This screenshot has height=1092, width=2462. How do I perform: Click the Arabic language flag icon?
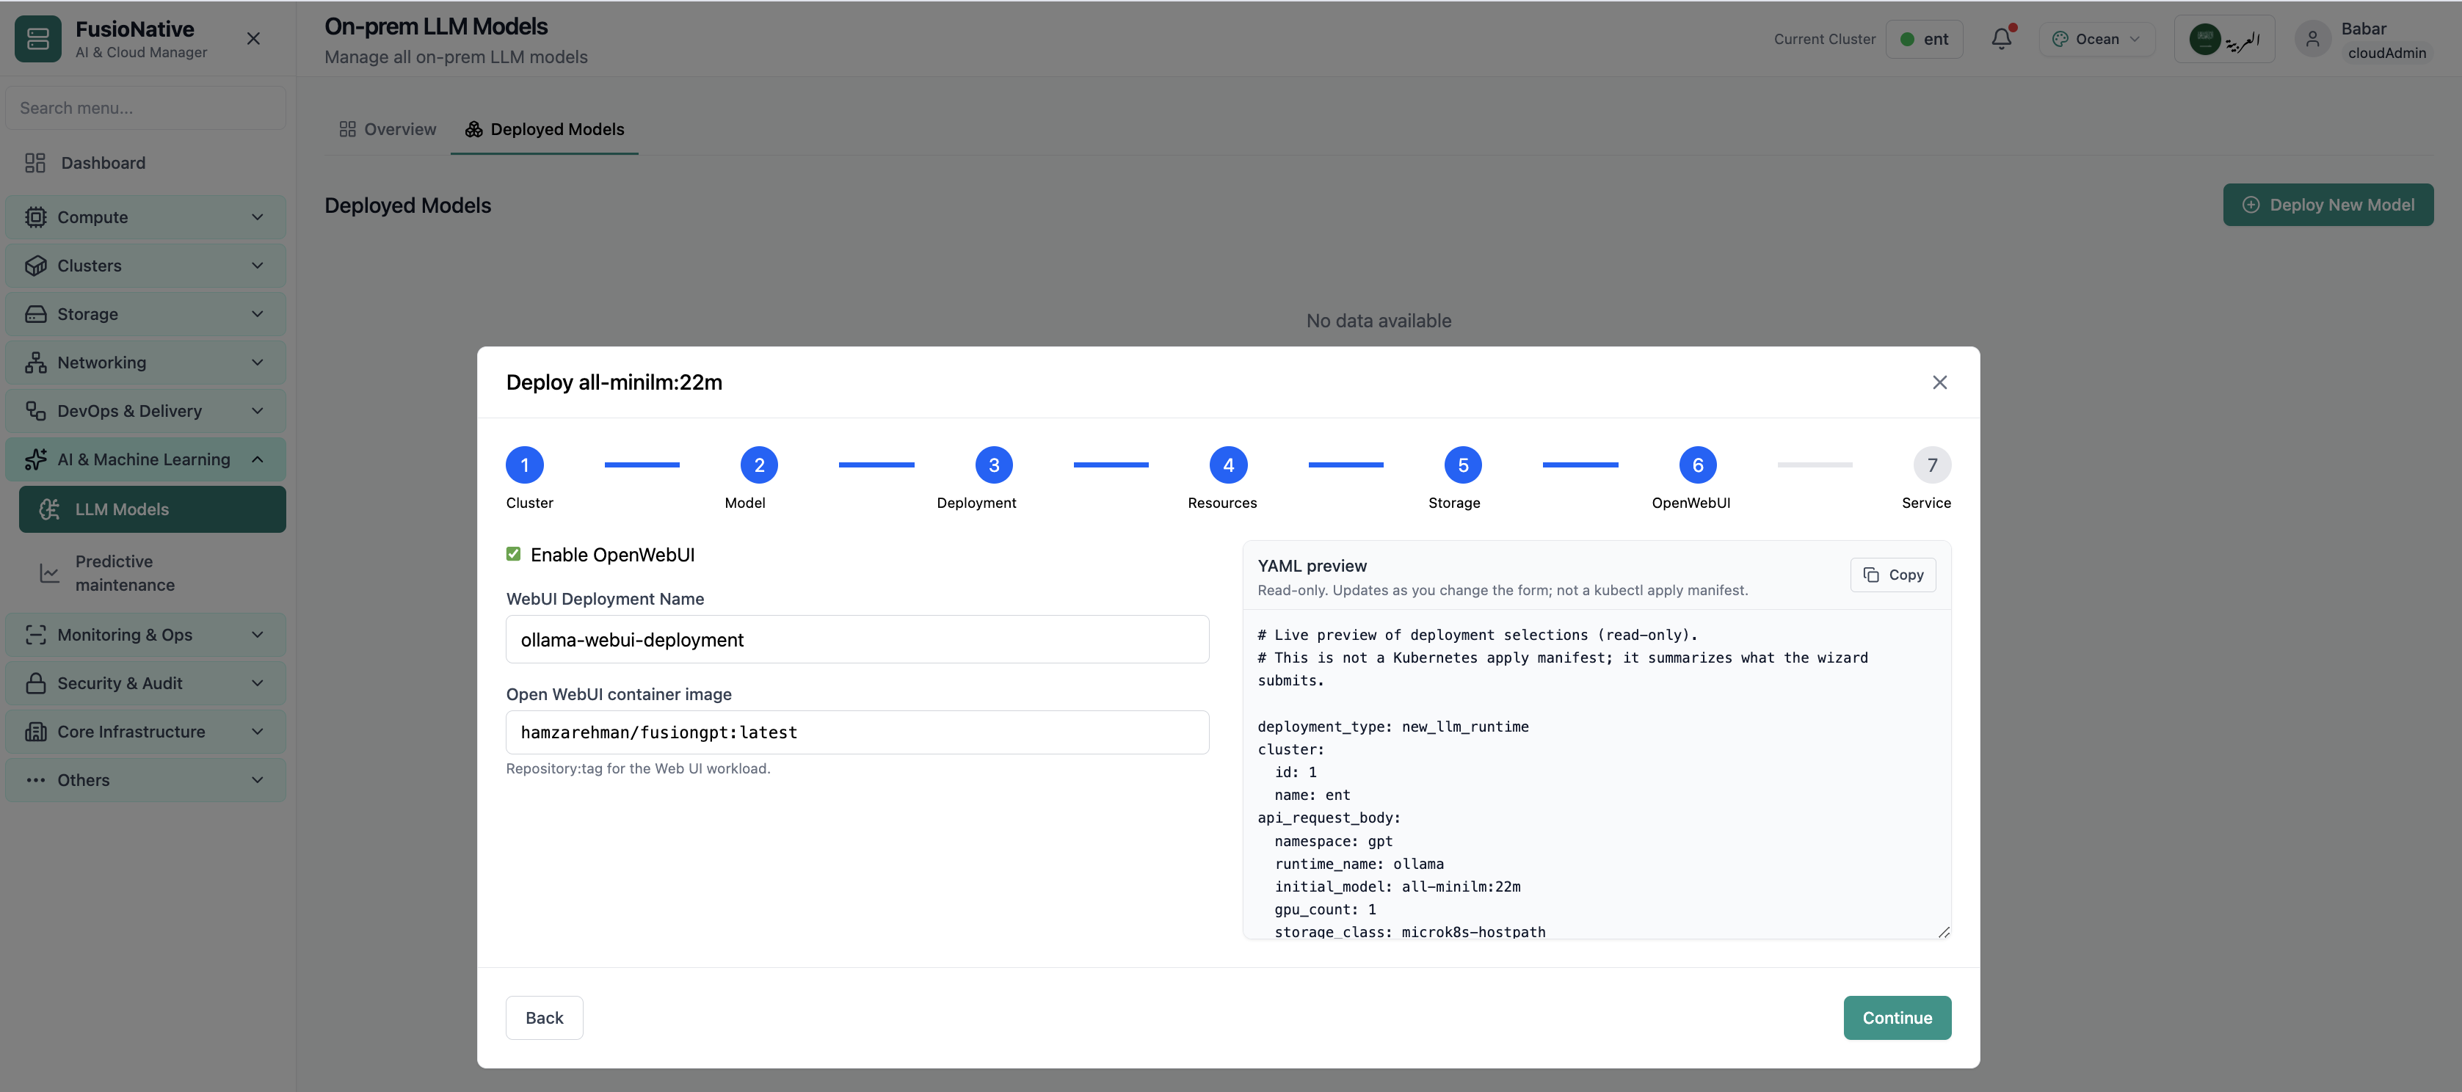2204,39
